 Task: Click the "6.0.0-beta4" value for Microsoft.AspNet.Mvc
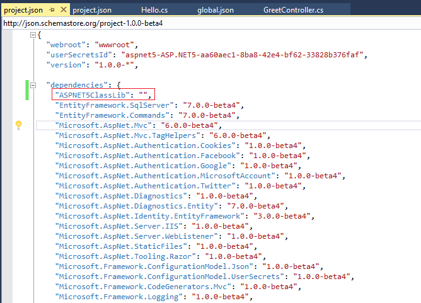point(189,125)
